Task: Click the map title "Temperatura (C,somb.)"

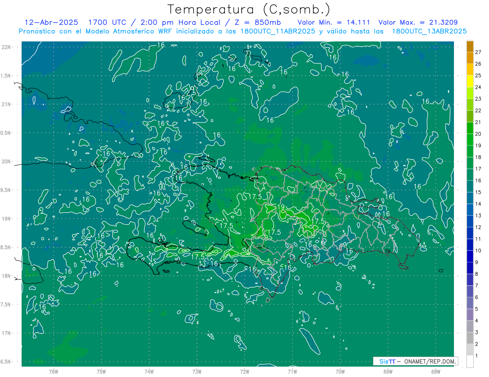Action: 249,9
